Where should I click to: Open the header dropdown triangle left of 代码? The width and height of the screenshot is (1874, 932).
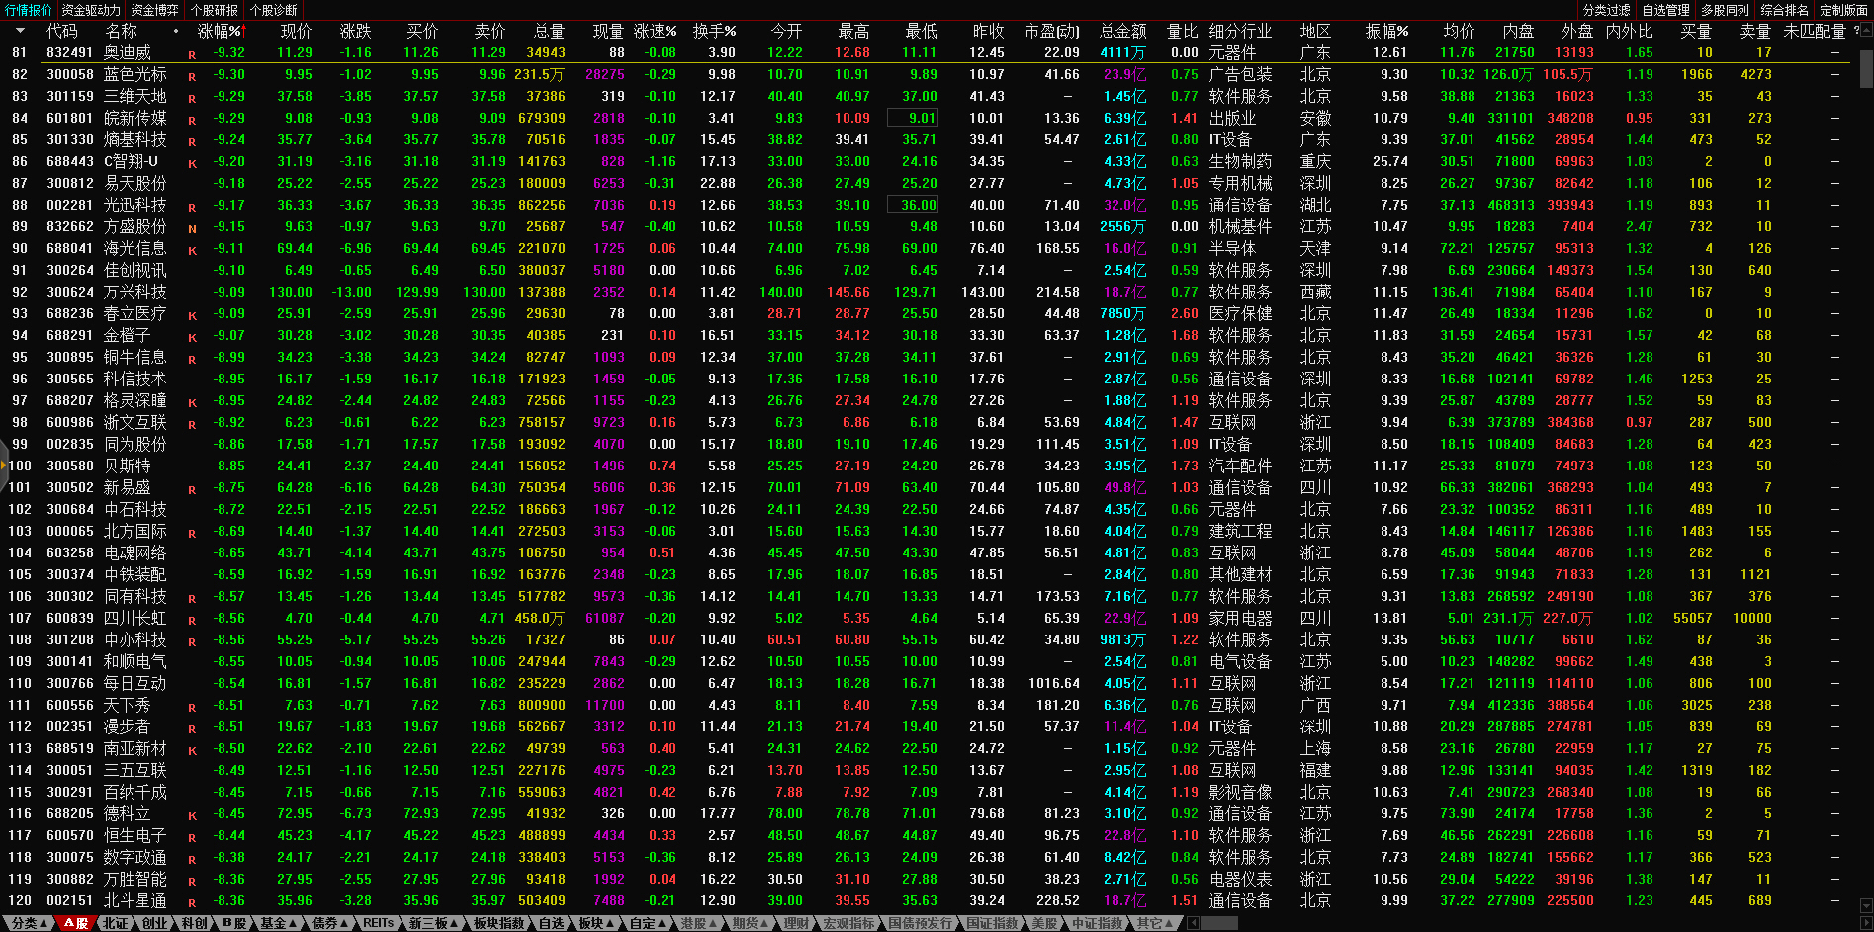(20, 31)
